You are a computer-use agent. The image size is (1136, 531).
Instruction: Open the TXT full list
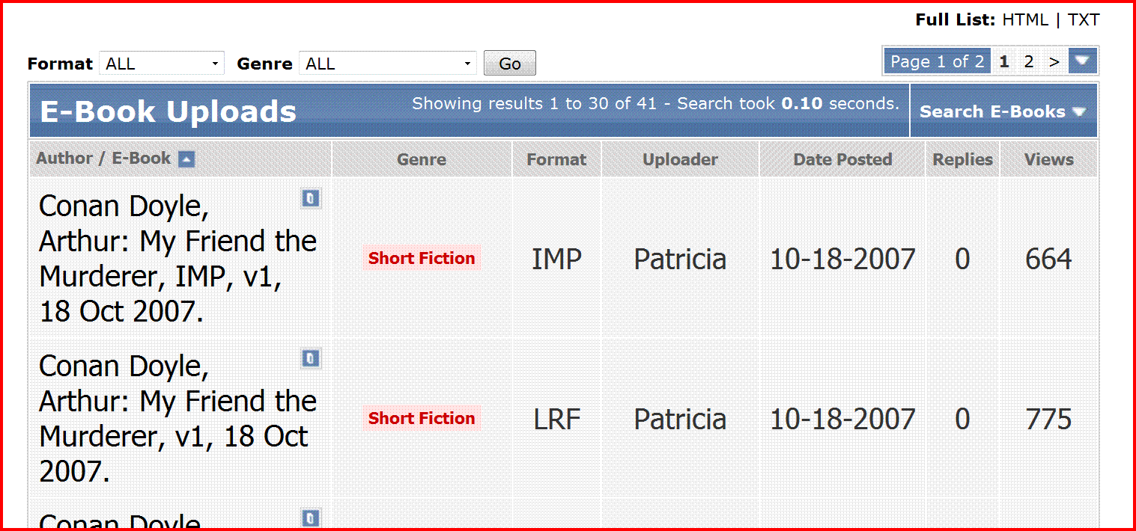1083,20
